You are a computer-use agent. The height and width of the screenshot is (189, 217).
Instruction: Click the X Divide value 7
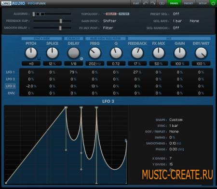(x=171, y=159)
